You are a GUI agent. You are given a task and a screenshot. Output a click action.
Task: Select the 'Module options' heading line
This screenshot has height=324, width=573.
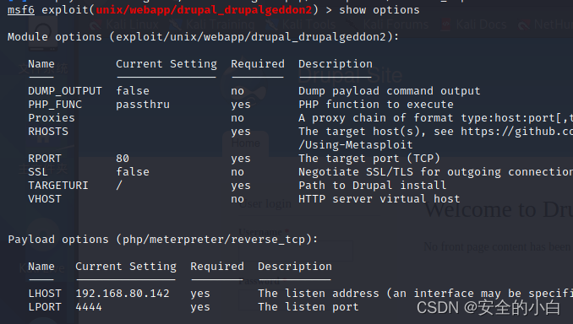pos(203,37)
